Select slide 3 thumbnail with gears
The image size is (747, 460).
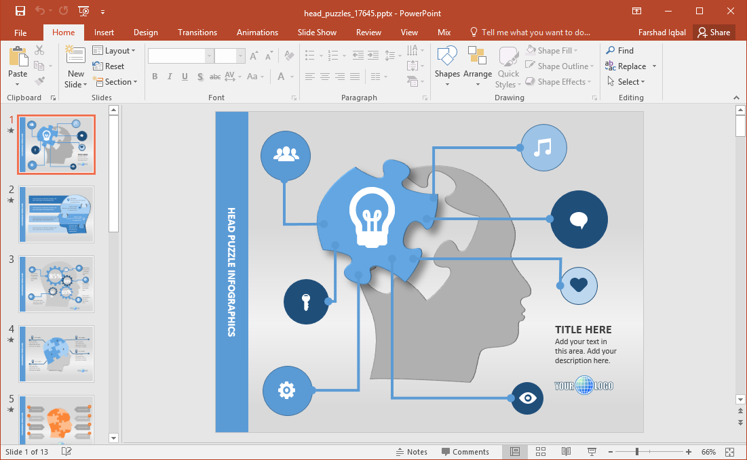coord(56,284)
